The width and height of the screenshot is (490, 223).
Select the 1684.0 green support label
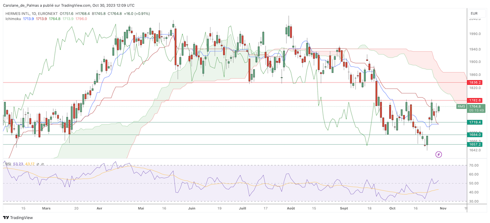474,135
